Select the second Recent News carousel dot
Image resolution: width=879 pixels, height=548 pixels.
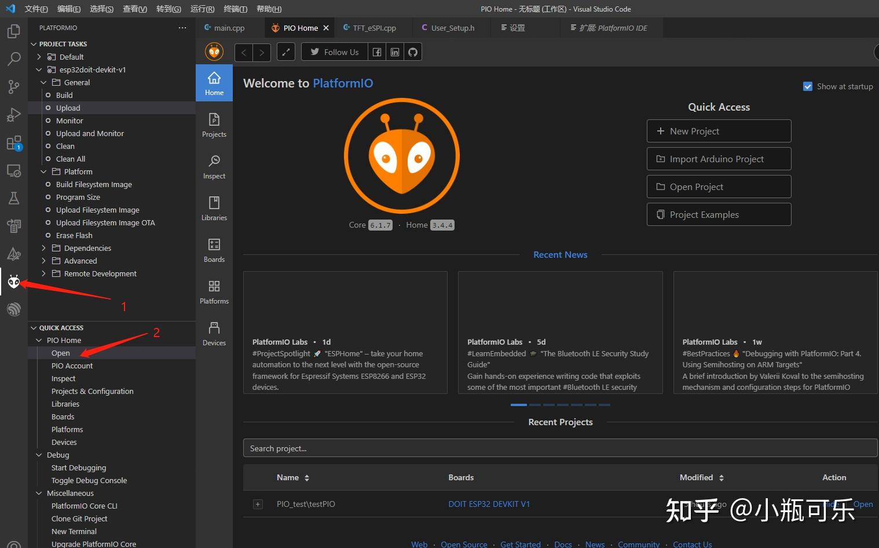534,404
